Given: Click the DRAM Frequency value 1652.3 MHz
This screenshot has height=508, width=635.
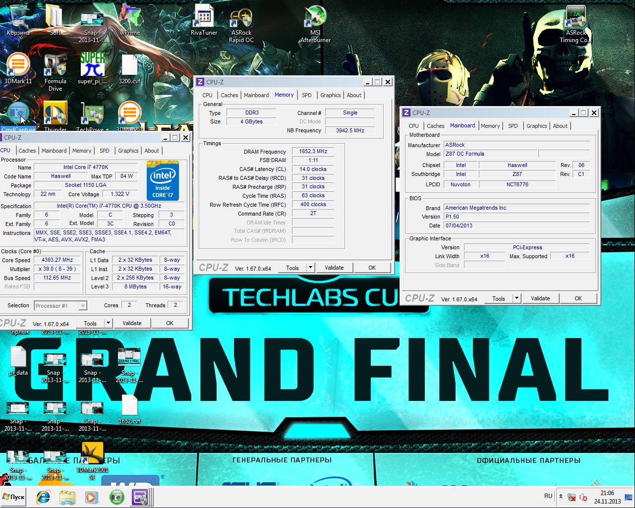Looking at the screenshot, I should click(x=313, y=152).
